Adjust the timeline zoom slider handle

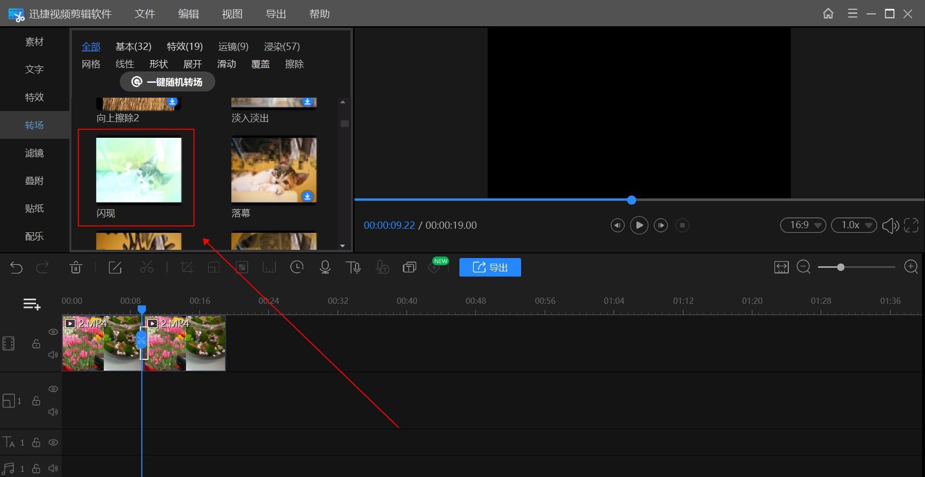pyautogui.click(x=841, y=267)
